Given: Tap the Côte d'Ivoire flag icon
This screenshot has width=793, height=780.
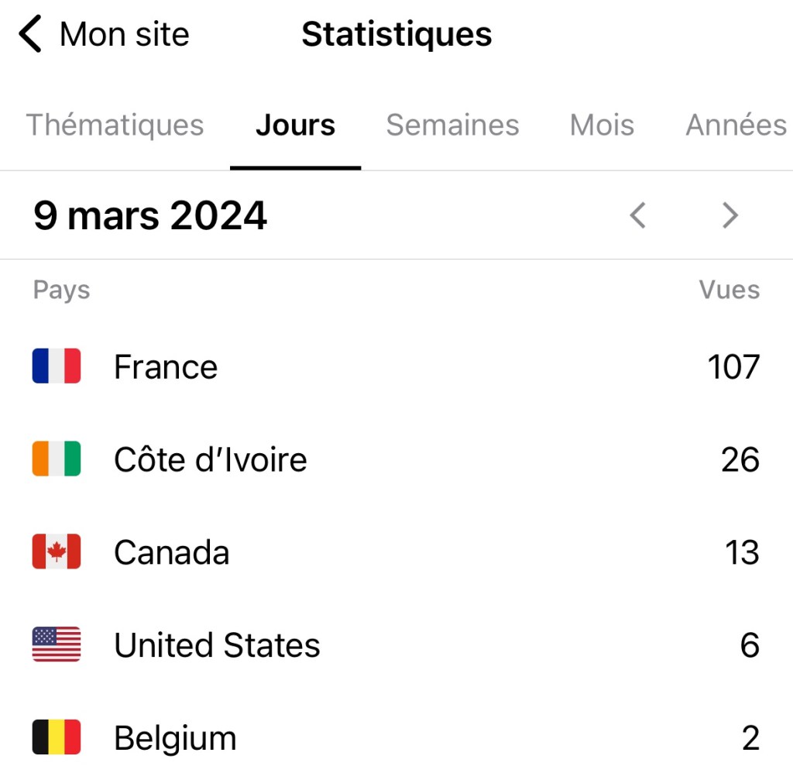Looking at the screenshot, I should coord(57,459).
